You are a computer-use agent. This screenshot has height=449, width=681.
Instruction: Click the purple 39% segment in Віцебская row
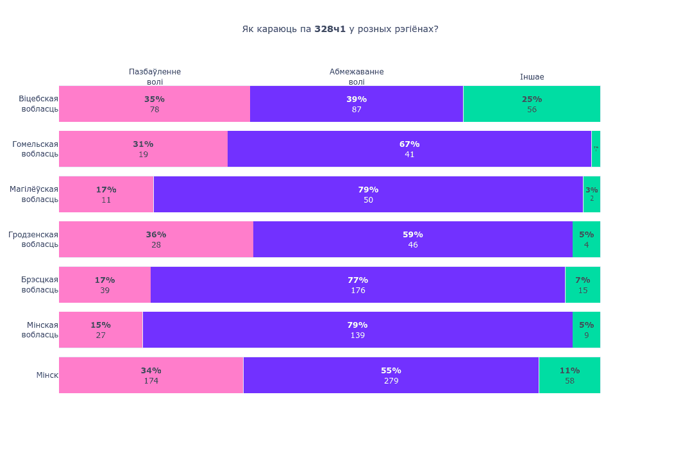click(x=356, y=104)
